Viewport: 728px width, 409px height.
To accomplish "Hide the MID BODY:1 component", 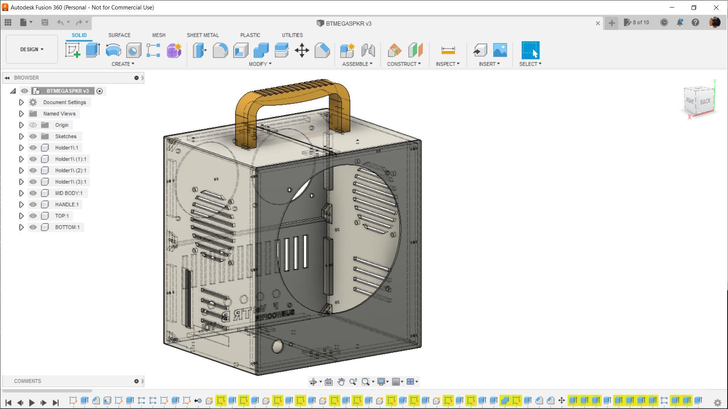I will tap(33, 193).
